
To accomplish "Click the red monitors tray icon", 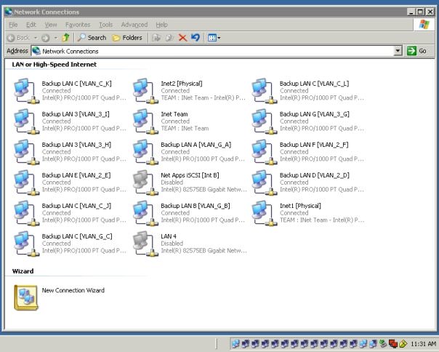I will pos(393,343).
